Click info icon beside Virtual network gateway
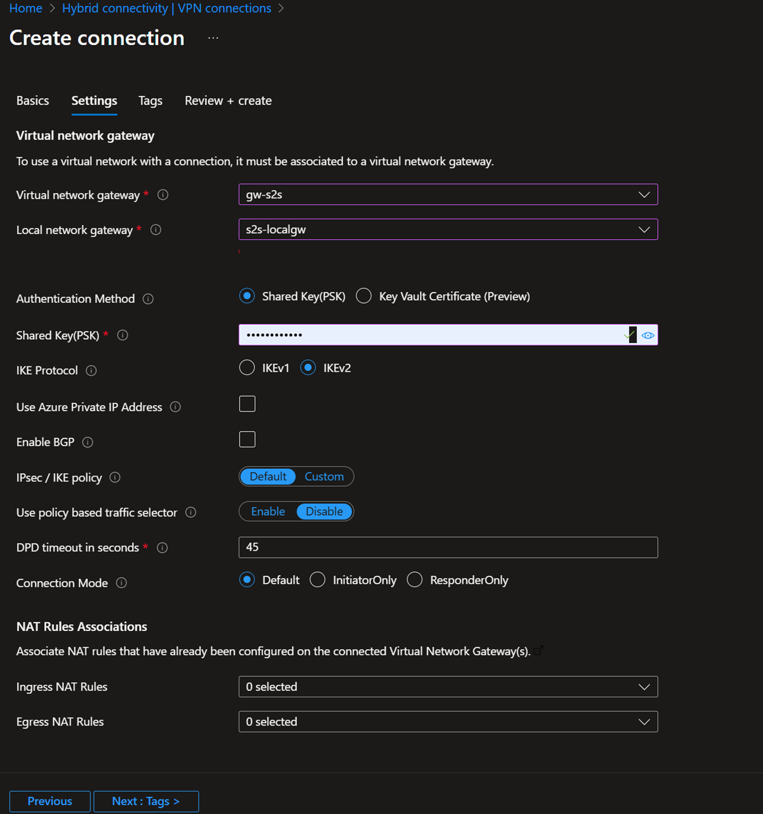This screenshot has width=763, height=814. pos(163,195)
